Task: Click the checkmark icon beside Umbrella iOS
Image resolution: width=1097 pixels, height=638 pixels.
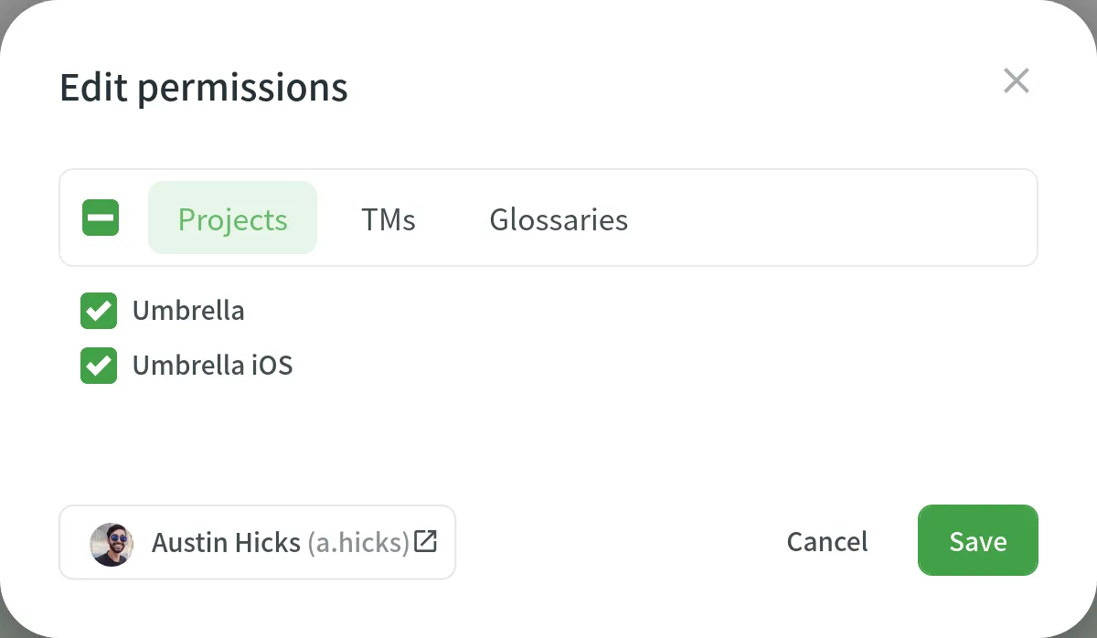Action: point(98,365)
